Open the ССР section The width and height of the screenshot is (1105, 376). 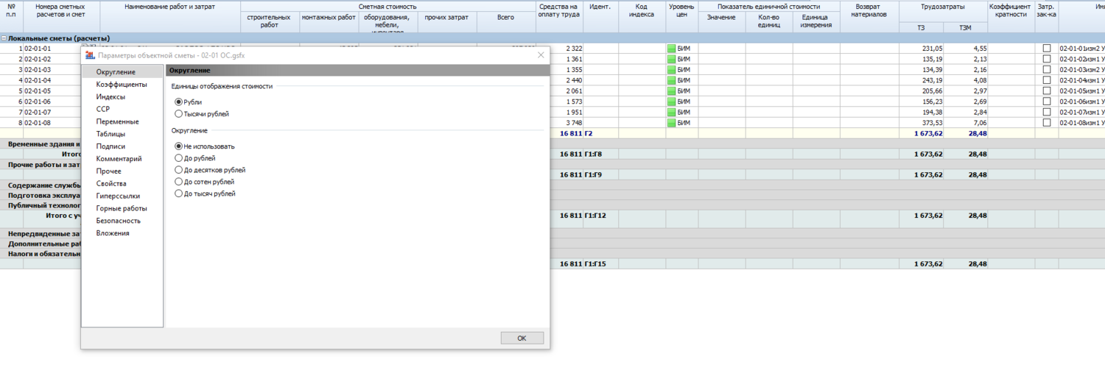[122, 109]
